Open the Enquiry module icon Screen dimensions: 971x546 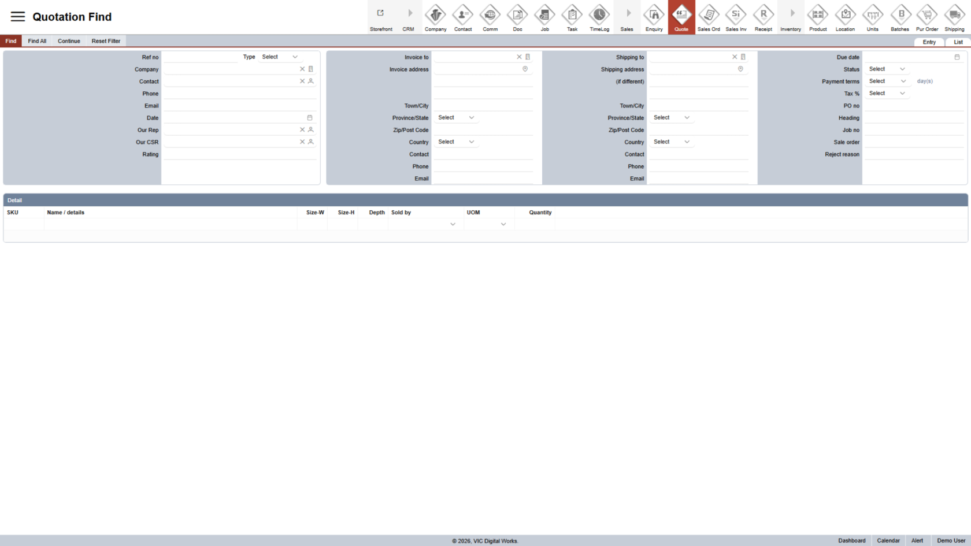point(654,17)
